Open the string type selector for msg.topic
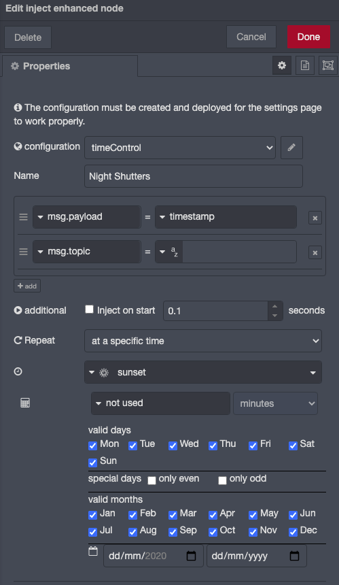 169,252
